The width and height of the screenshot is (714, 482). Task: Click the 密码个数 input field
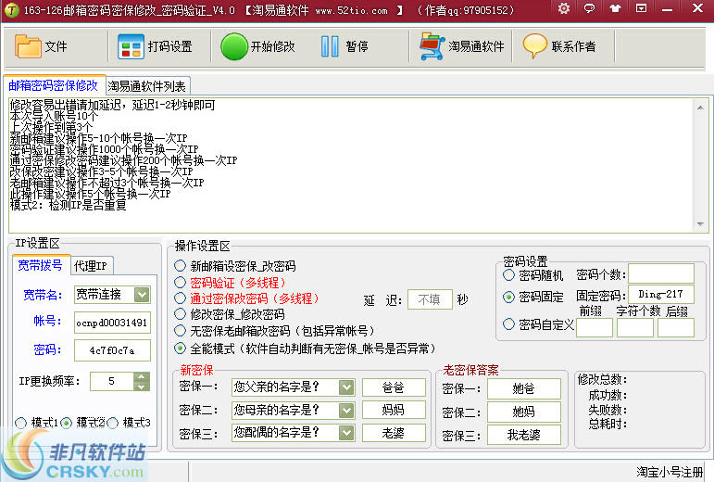661,273
